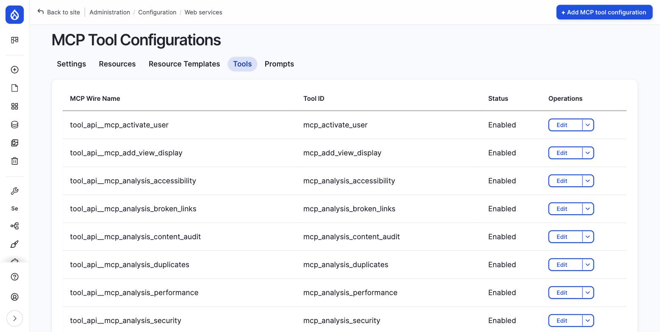Open the hierarchy nodes sidebar icon
Viewport: 660px width, 332px height.
(x=14, y=226)
